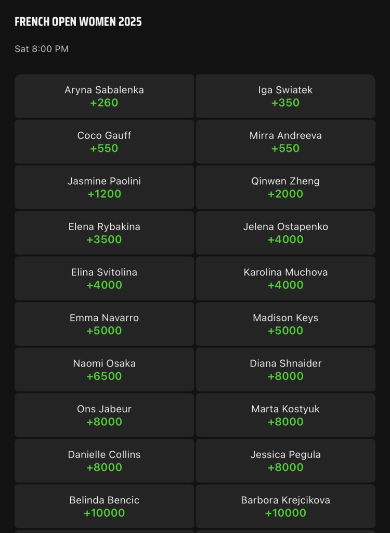The height and width of the screenshot is (533, 390).
Task: Select Aryna Sabalenka at +260
Action: pyautogui.click(x=105, y=96)
